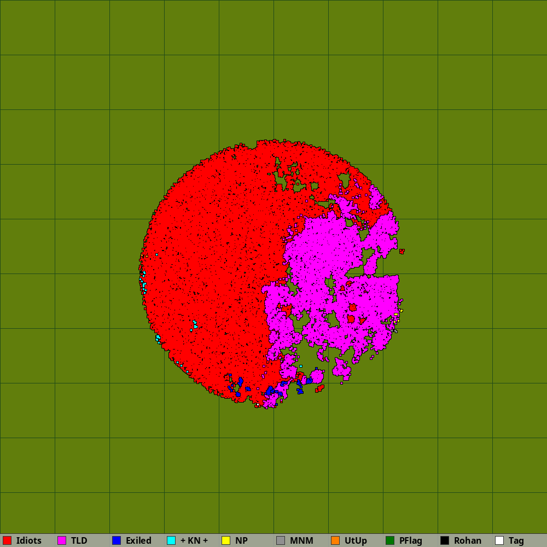Click the + KN + legend label
The image size is (547, 547).
194,540
